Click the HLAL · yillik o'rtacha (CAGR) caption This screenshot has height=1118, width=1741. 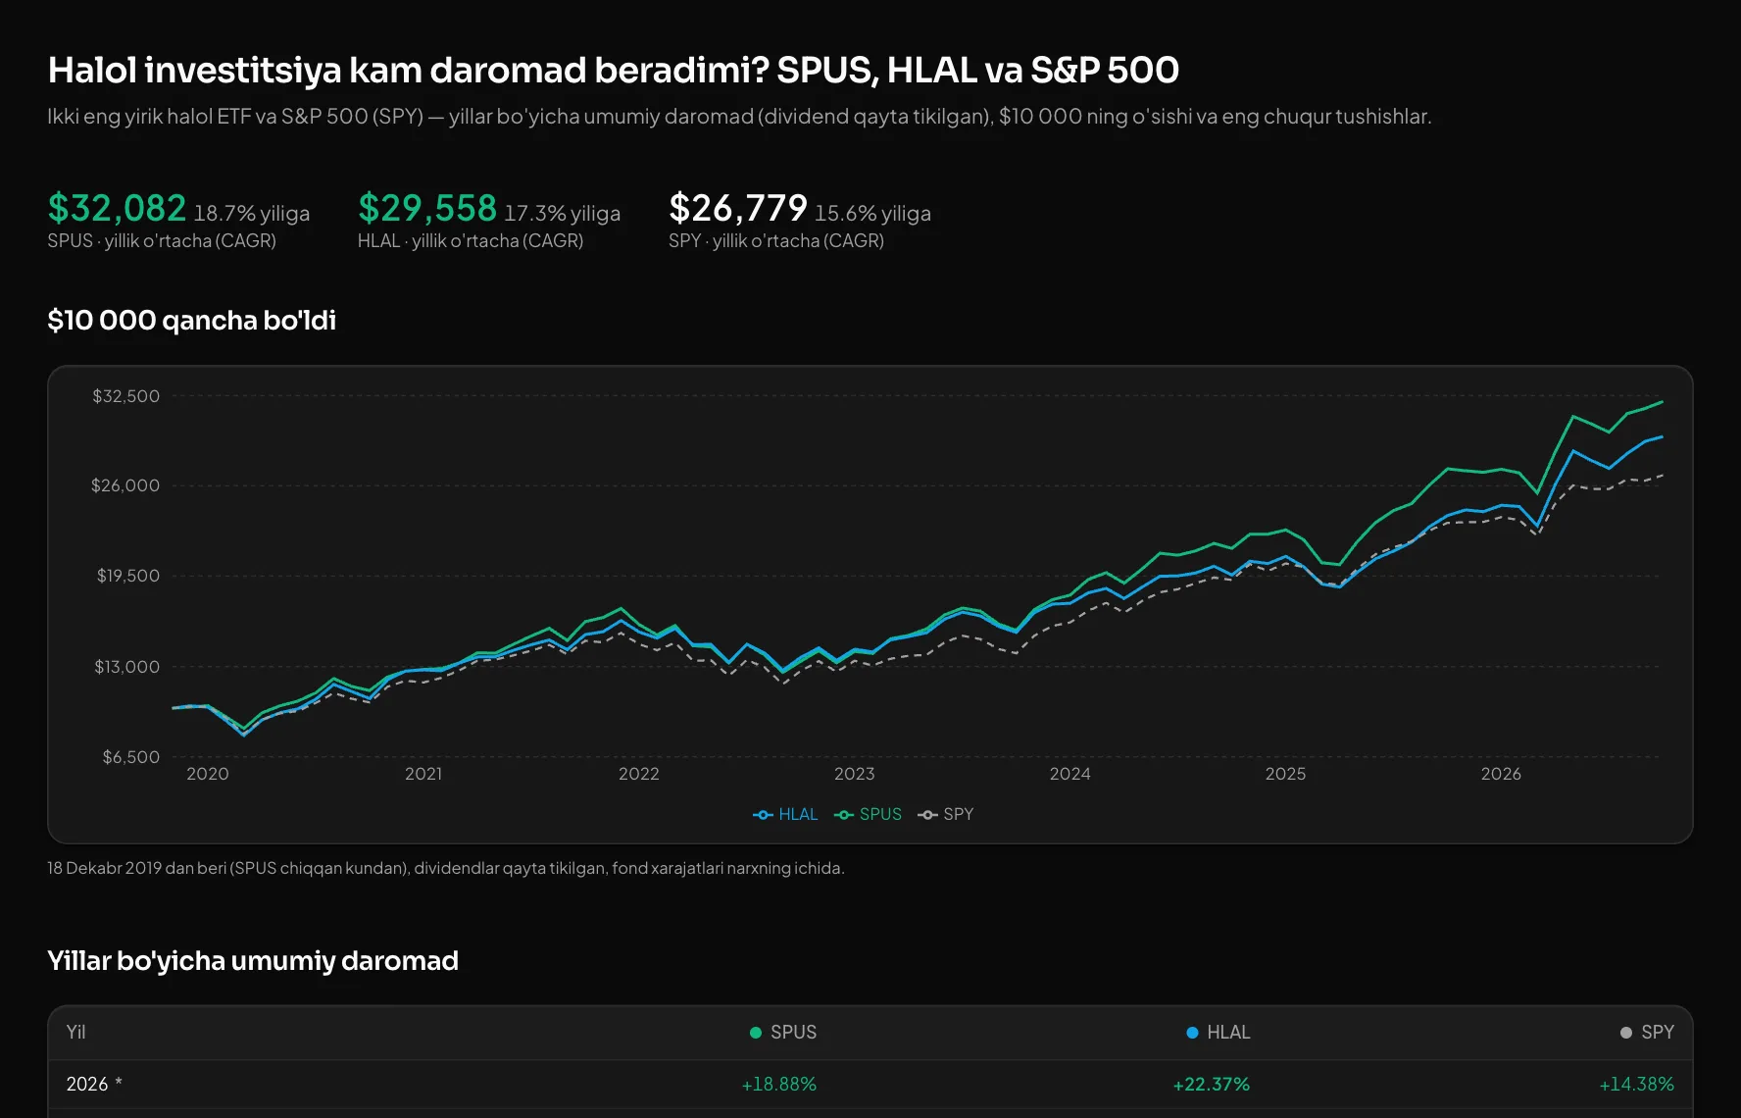click(x=471, y=241)
